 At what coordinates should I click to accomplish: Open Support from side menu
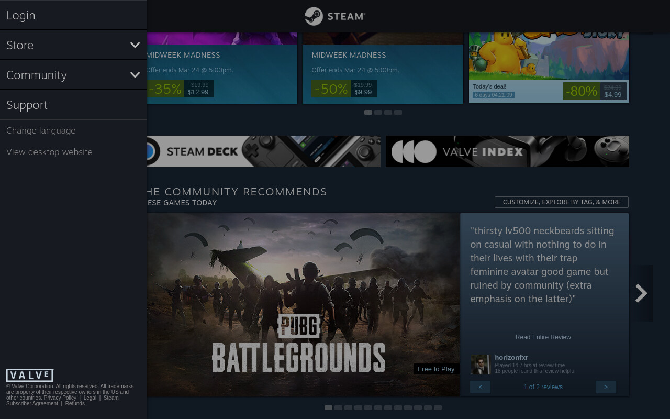[x=73, y=105]
